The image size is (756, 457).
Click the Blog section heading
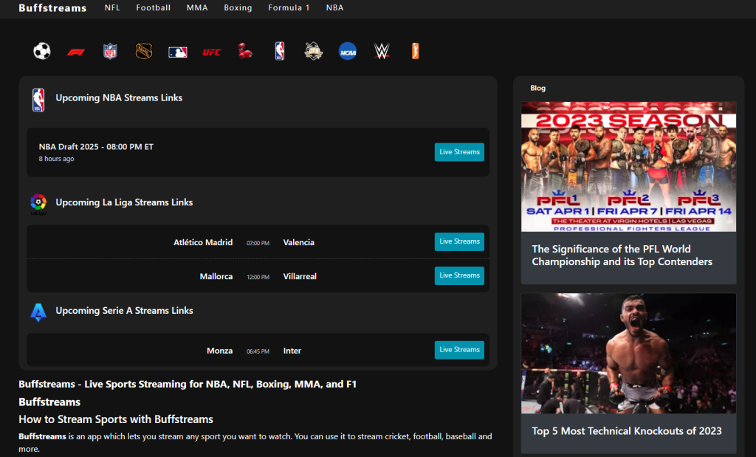537,88
